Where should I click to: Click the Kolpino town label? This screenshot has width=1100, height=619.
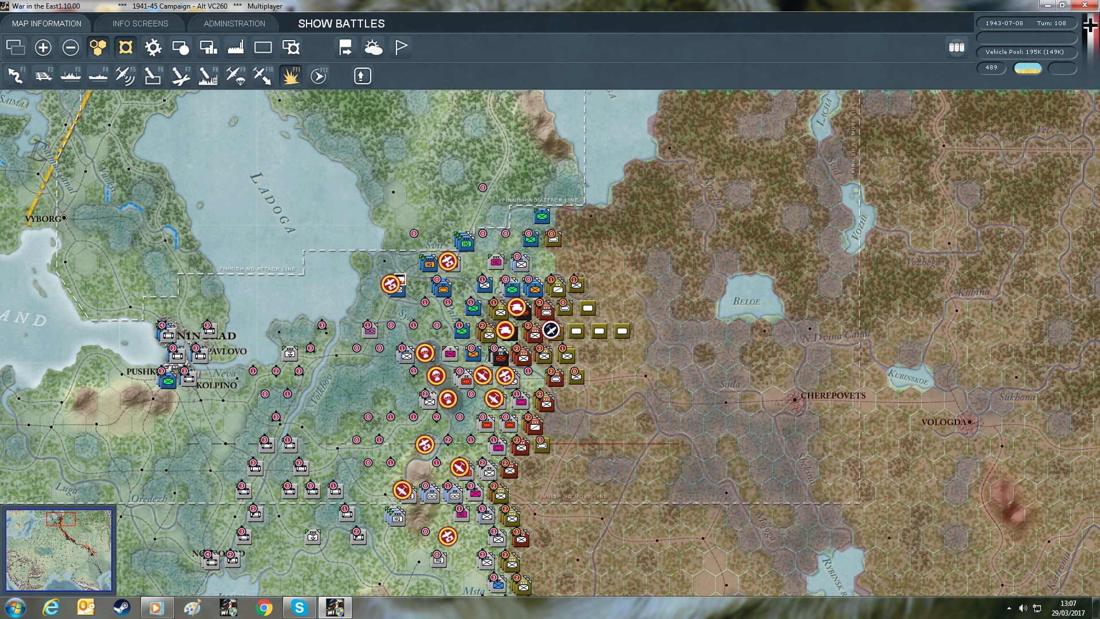click(217, 386)
